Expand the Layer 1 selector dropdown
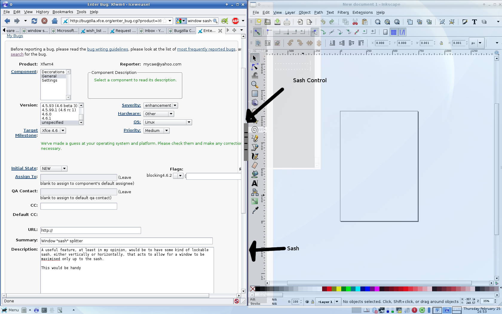Image resolution: width=502 pixels, height=314 pixels. [x=337, y=302]
